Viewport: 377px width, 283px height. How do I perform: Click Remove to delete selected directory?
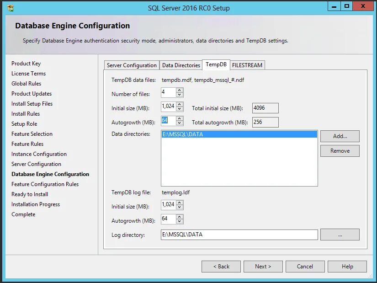[340, 151]
